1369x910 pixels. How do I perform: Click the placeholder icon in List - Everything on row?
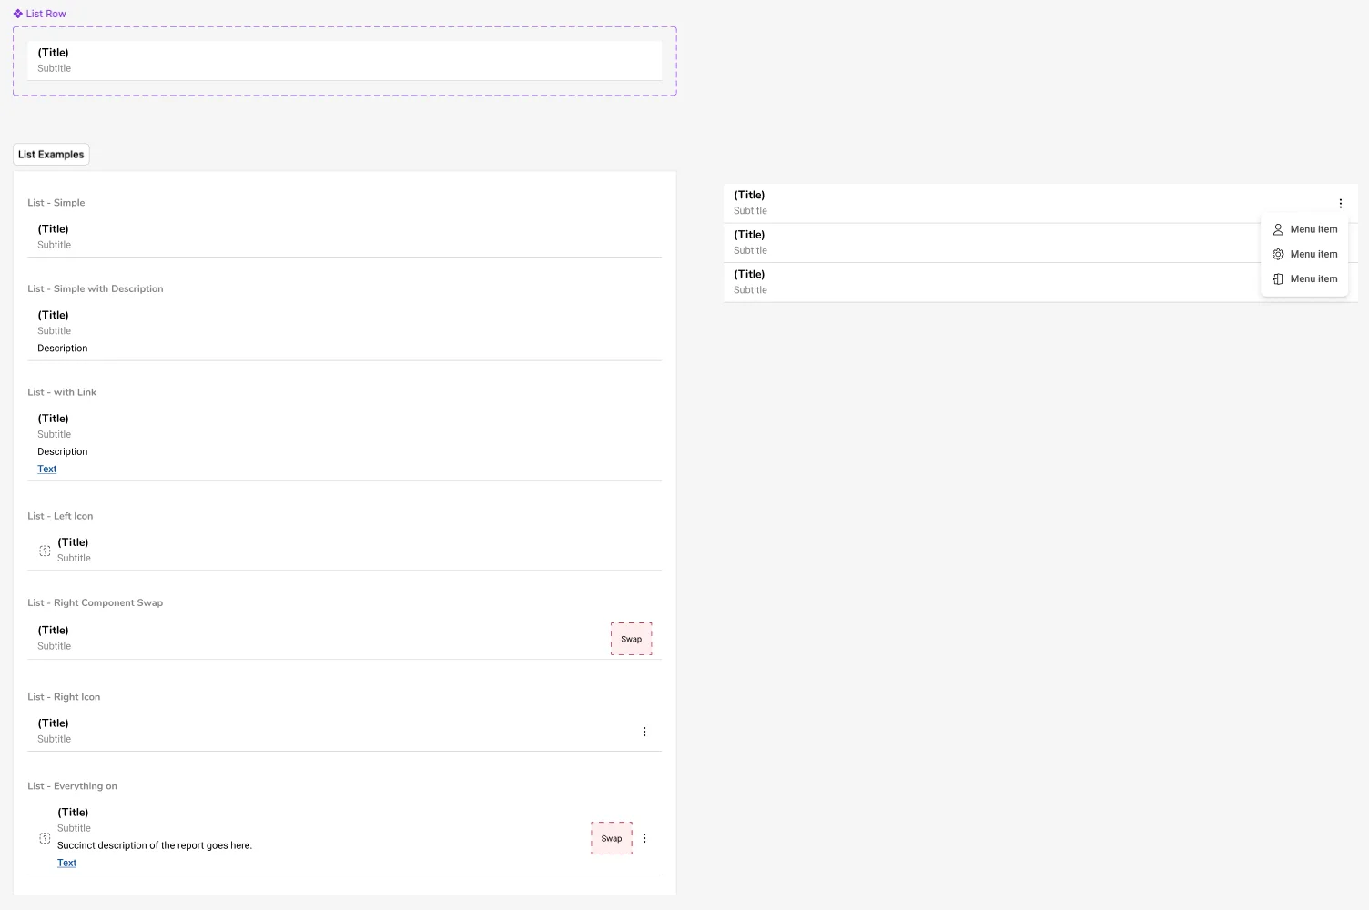tap(45, 838)
